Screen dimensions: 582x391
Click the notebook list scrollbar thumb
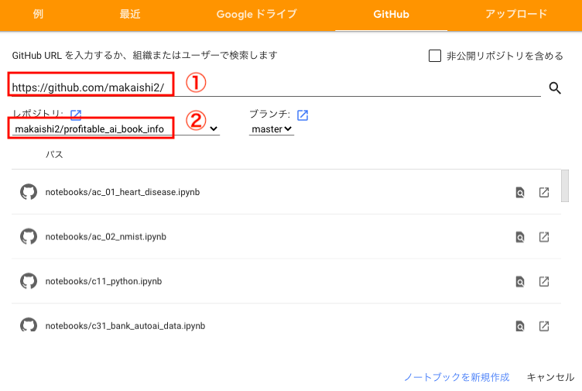(x=564, y=186)
